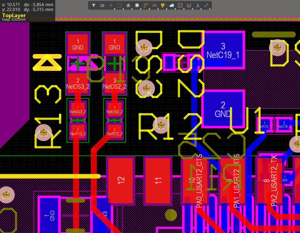Click the Place Polygon Plane icon
This screenshot has height=233, width=300.
pos(171,5)
